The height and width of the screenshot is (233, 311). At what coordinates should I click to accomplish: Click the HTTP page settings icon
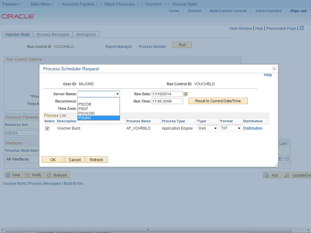(301, 28)
